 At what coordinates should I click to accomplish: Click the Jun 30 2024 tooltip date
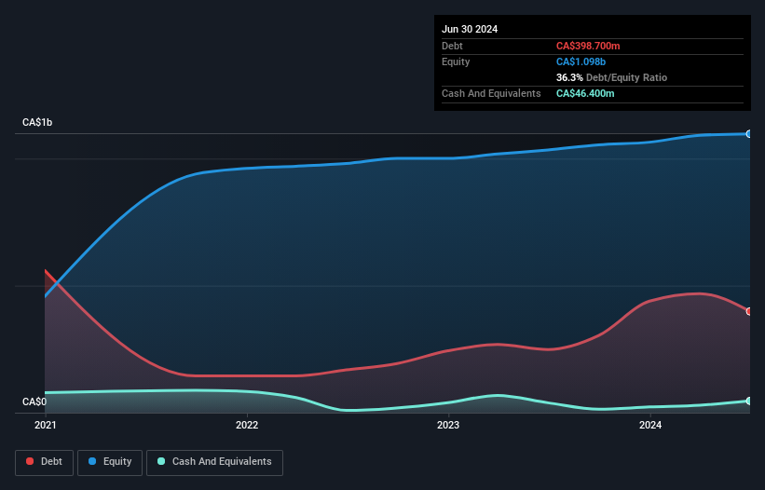[470, 29]
